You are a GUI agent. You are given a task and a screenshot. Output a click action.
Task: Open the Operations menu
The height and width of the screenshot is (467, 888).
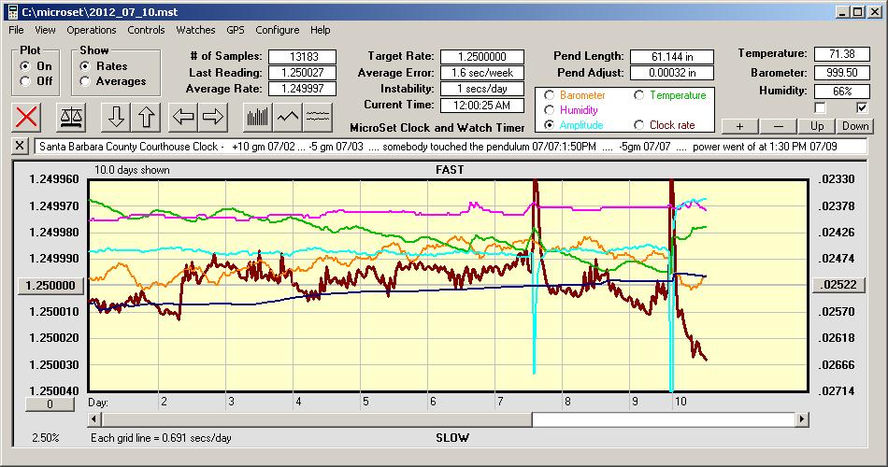[92, 30]
